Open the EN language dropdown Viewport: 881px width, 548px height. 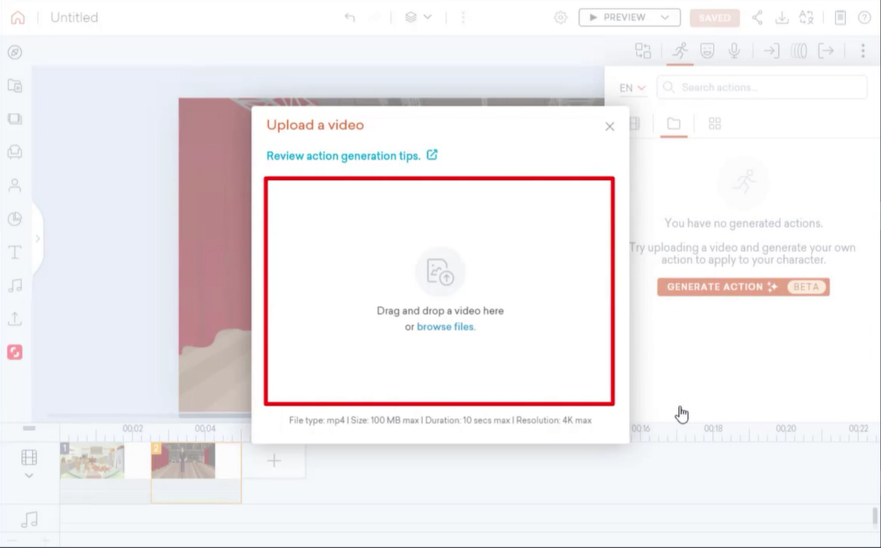[x=633, y=87]
